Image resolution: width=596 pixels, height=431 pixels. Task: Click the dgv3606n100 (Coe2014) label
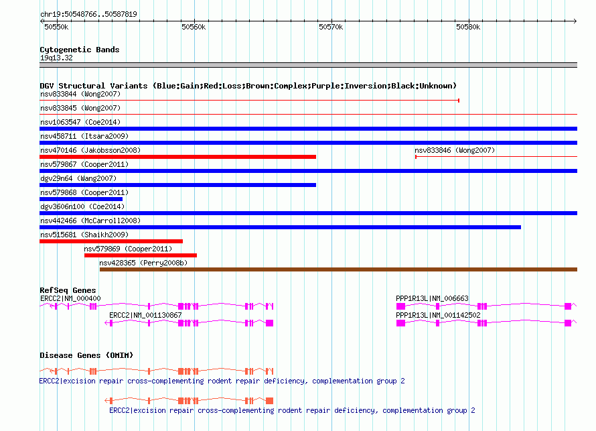tap(82, 206)
